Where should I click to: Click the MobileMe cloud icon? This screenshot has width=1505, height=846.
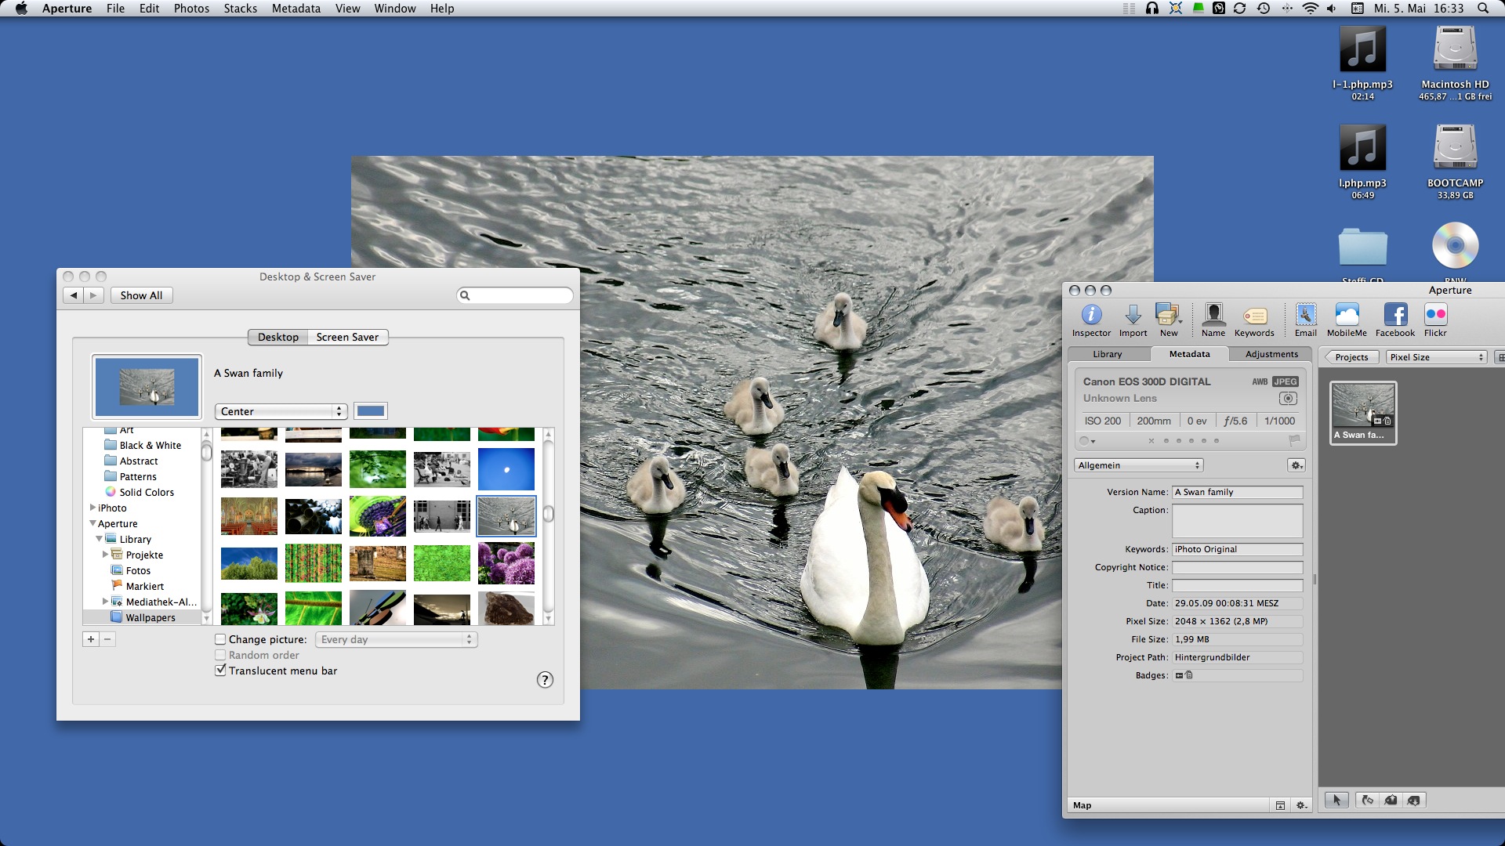click(1347, 315)
